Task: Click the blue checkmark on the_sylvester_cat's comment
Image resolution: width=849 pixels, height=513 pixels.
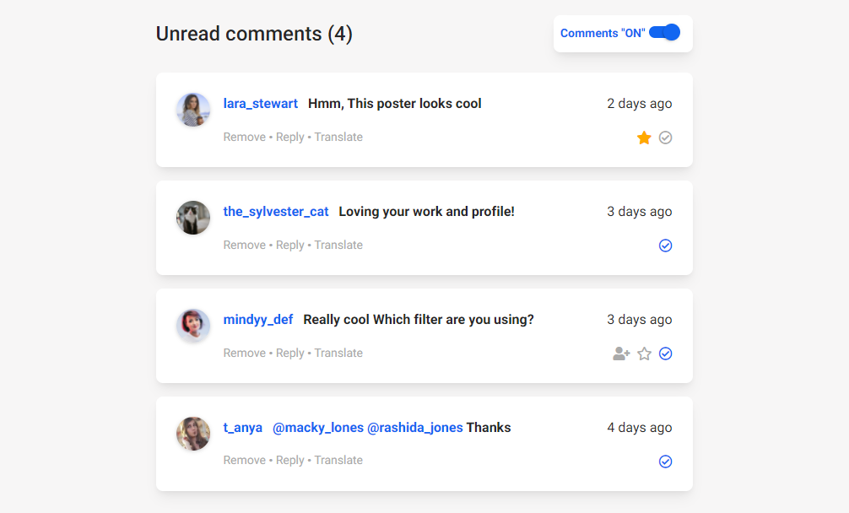Action: (x=665, y=246)
